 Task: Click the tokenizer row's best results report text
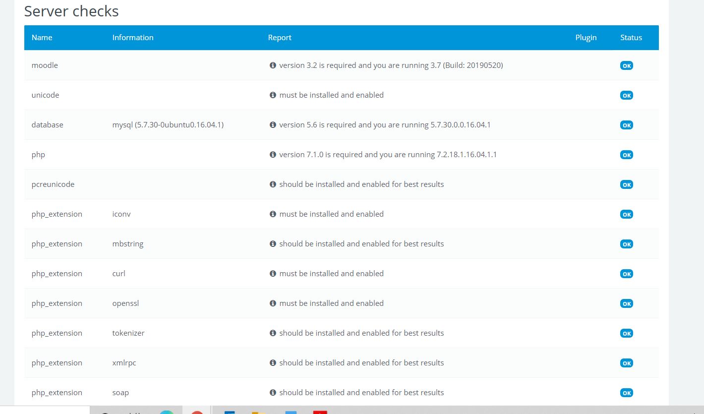[361, 333]
